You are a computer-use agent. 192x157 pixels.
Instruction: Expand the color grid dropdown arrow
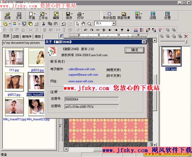tap(20, 24)
